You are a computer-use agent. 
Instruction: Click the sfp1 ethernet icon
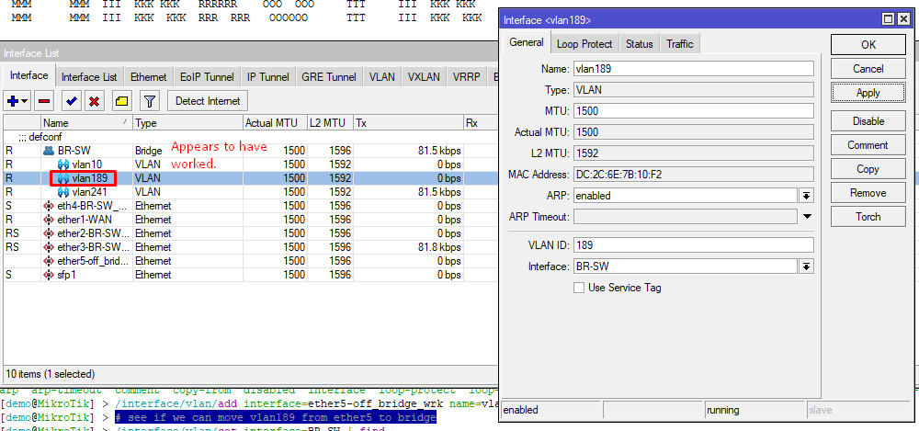pos(49,275)
